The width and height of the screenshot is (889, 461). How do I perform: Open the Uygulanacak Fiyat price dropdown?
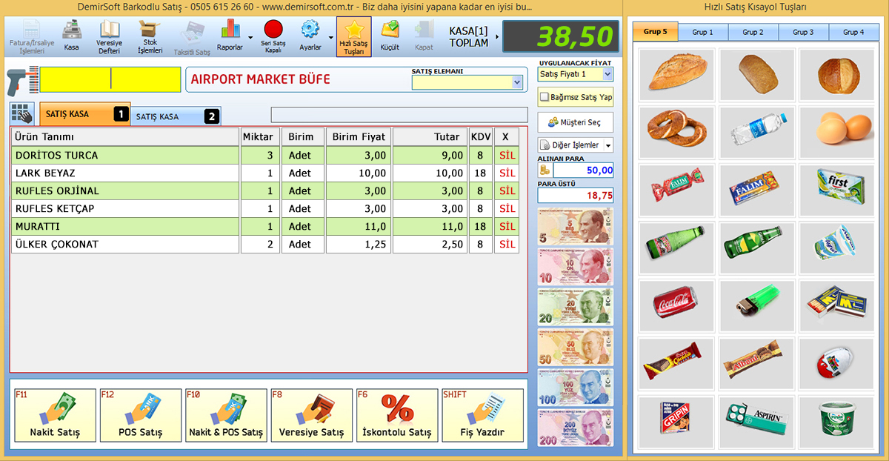point(607,74)
